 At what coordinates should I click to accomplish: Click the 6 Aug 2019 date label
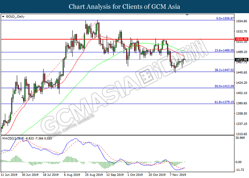[72, 175]
